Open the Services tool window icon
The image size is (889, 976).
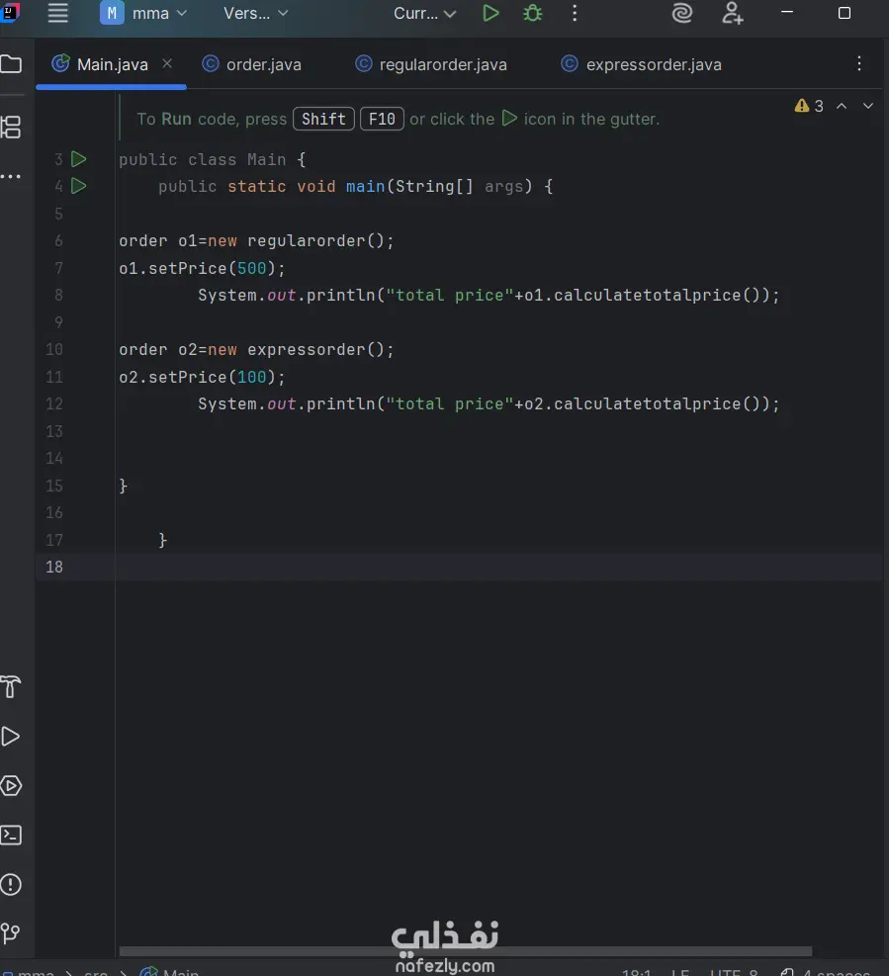(11, 785)
